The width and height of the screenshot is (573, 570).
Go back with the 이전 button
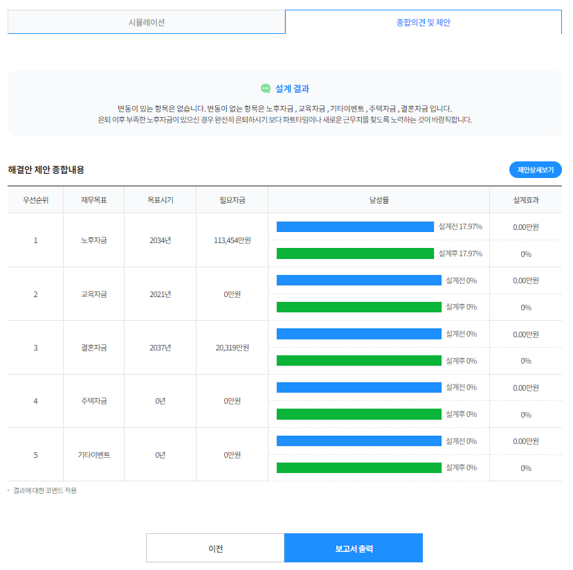click(215, 548)
